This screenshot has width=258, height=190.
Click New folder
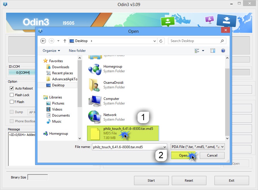pos(77,51)
